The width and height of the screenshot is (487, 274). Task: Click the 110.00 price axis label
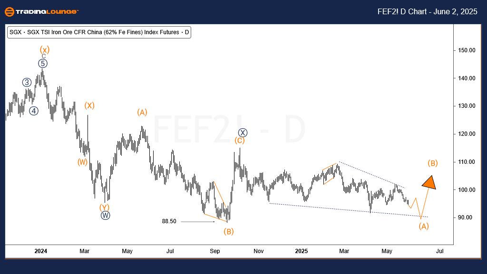(x=468, y=162)
